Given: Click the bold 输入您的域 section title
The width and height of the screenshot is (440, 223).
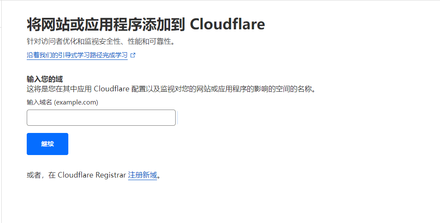Looking at the screenshot, I should point(45,79).
